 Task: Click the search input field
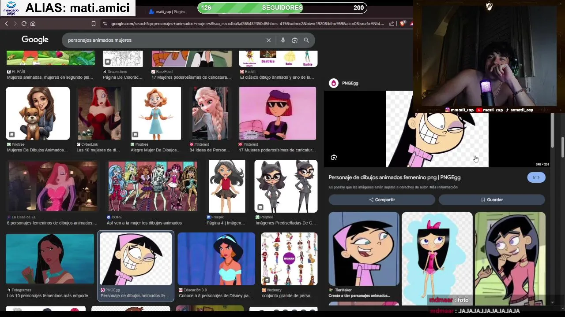coord(166,40)
